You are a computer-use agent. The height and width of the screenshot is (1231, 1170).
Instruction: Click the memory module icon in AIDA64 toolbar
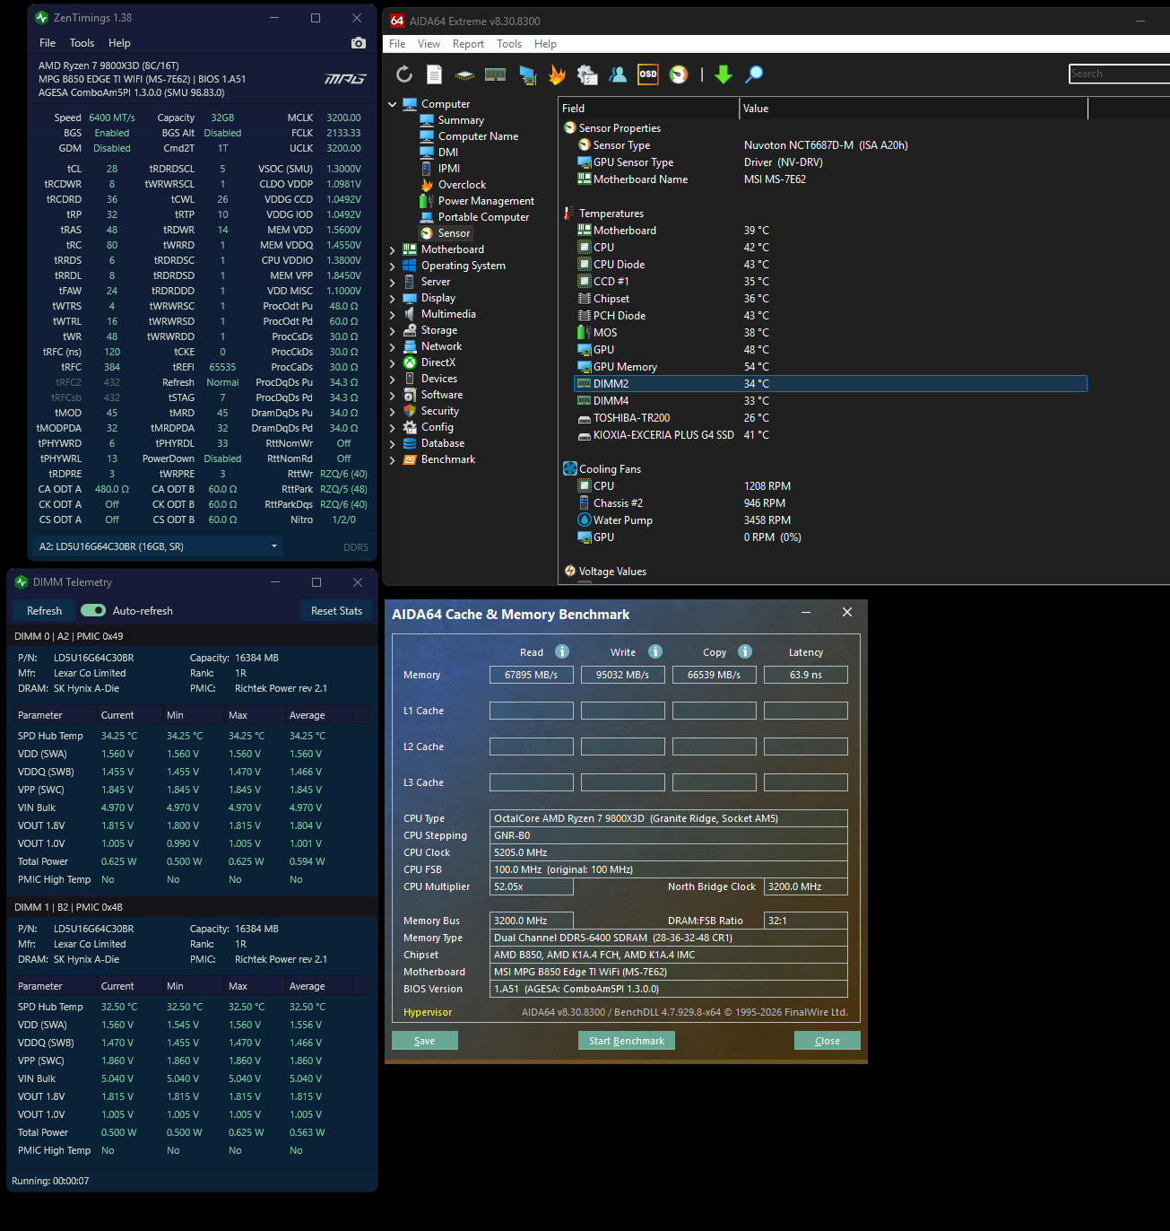496,74
